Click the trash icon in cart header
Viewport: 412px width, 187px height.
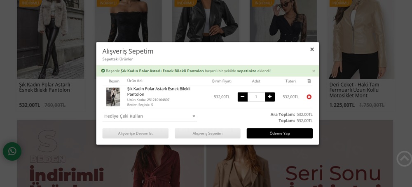[x=309, y=81]
